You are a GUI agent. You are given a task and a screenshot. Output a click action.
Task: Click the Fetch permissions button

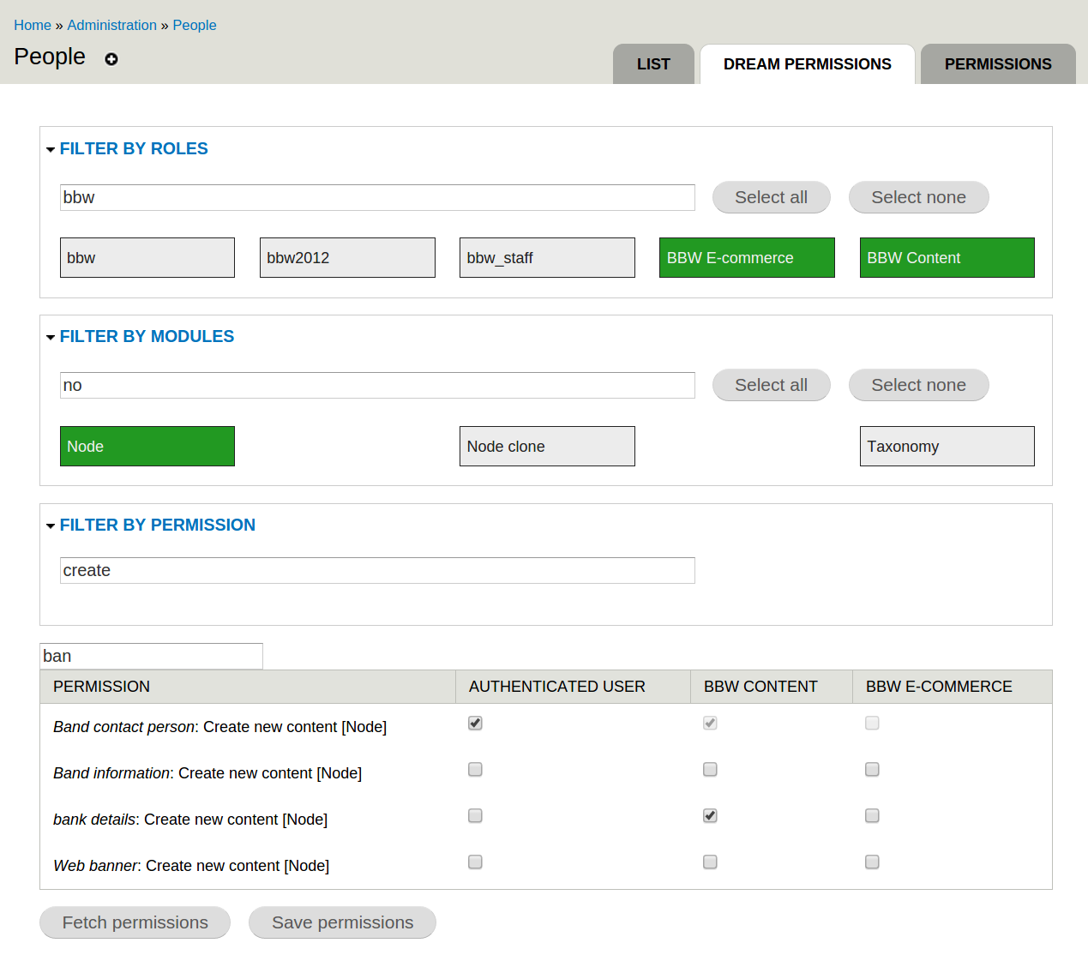135,922
